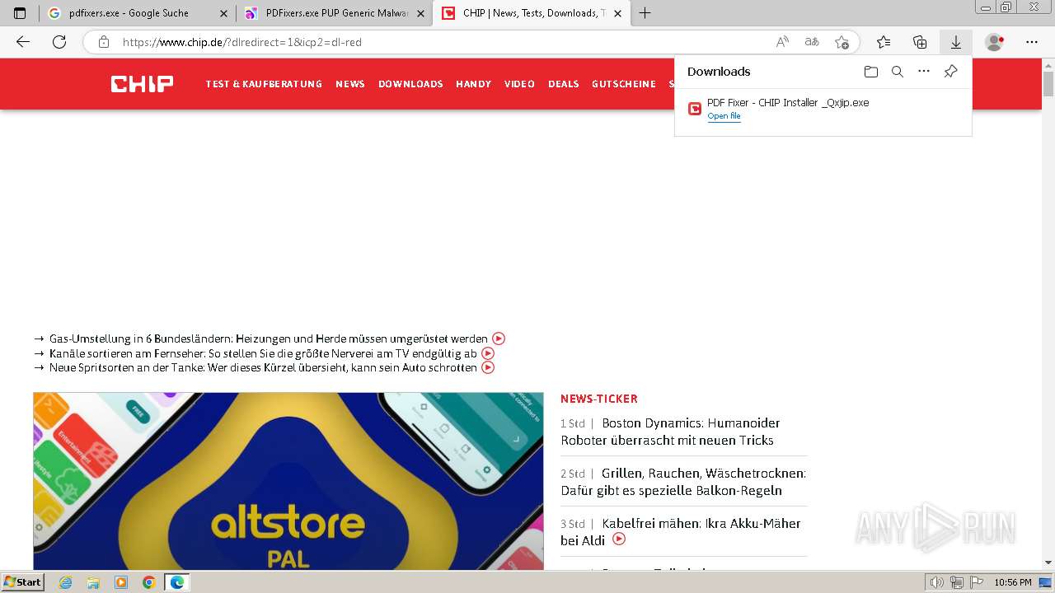Open the user profile icon
This screenshot has height=593, width=1055.
[995, 42]
